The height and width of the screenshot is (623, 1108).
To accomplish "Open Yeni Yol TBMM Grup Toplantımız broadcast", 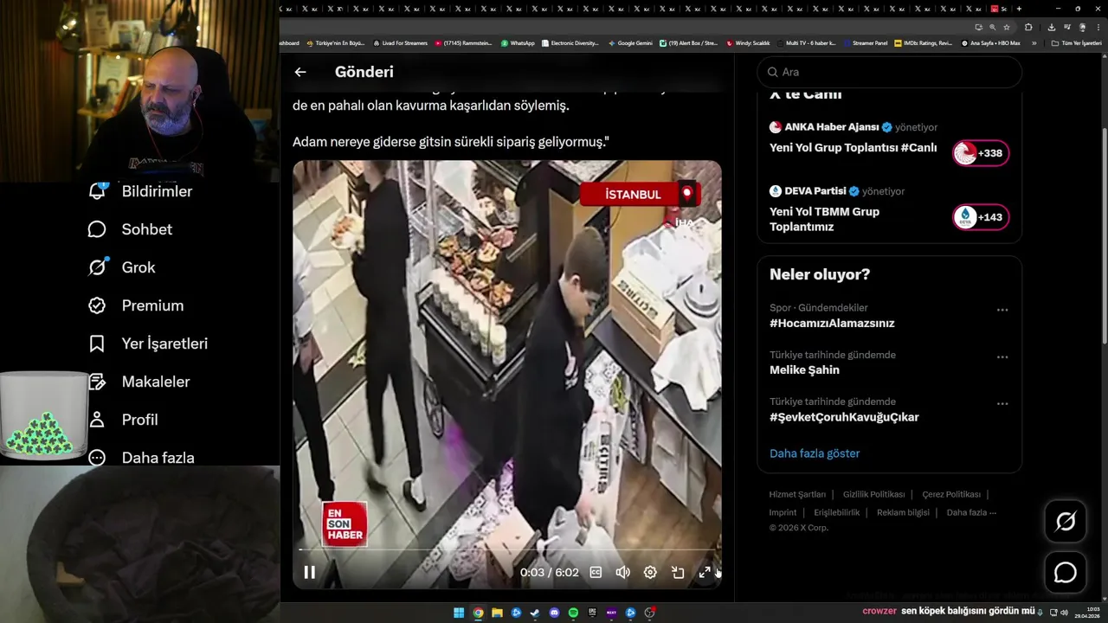I will point(824,219).
